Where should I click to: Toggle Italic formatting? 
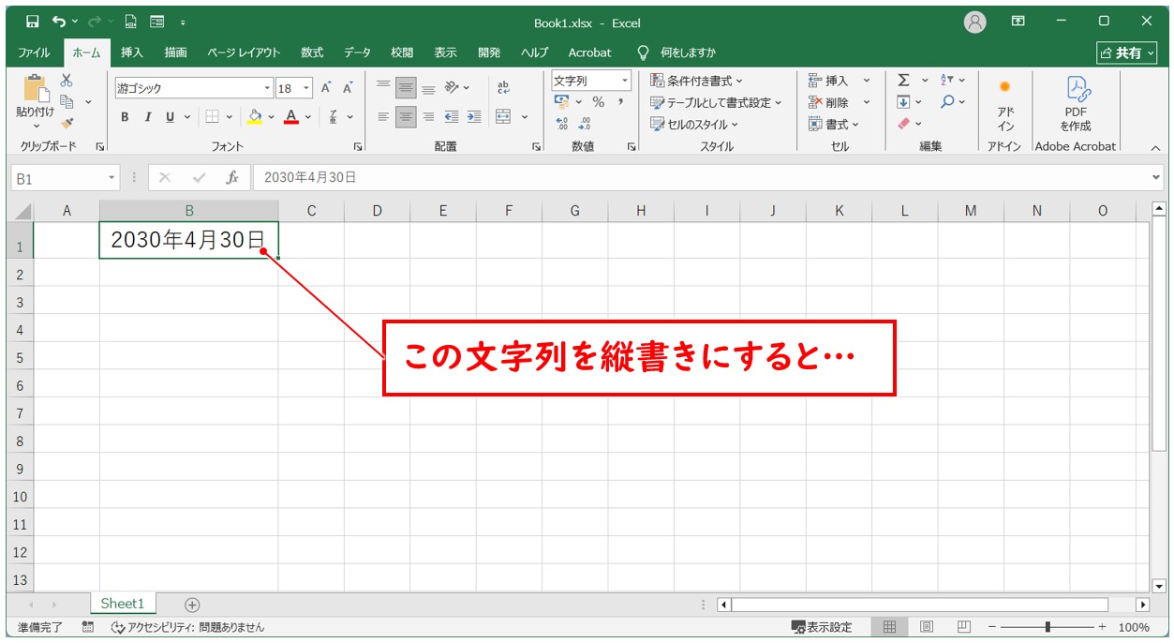[147, 117]
